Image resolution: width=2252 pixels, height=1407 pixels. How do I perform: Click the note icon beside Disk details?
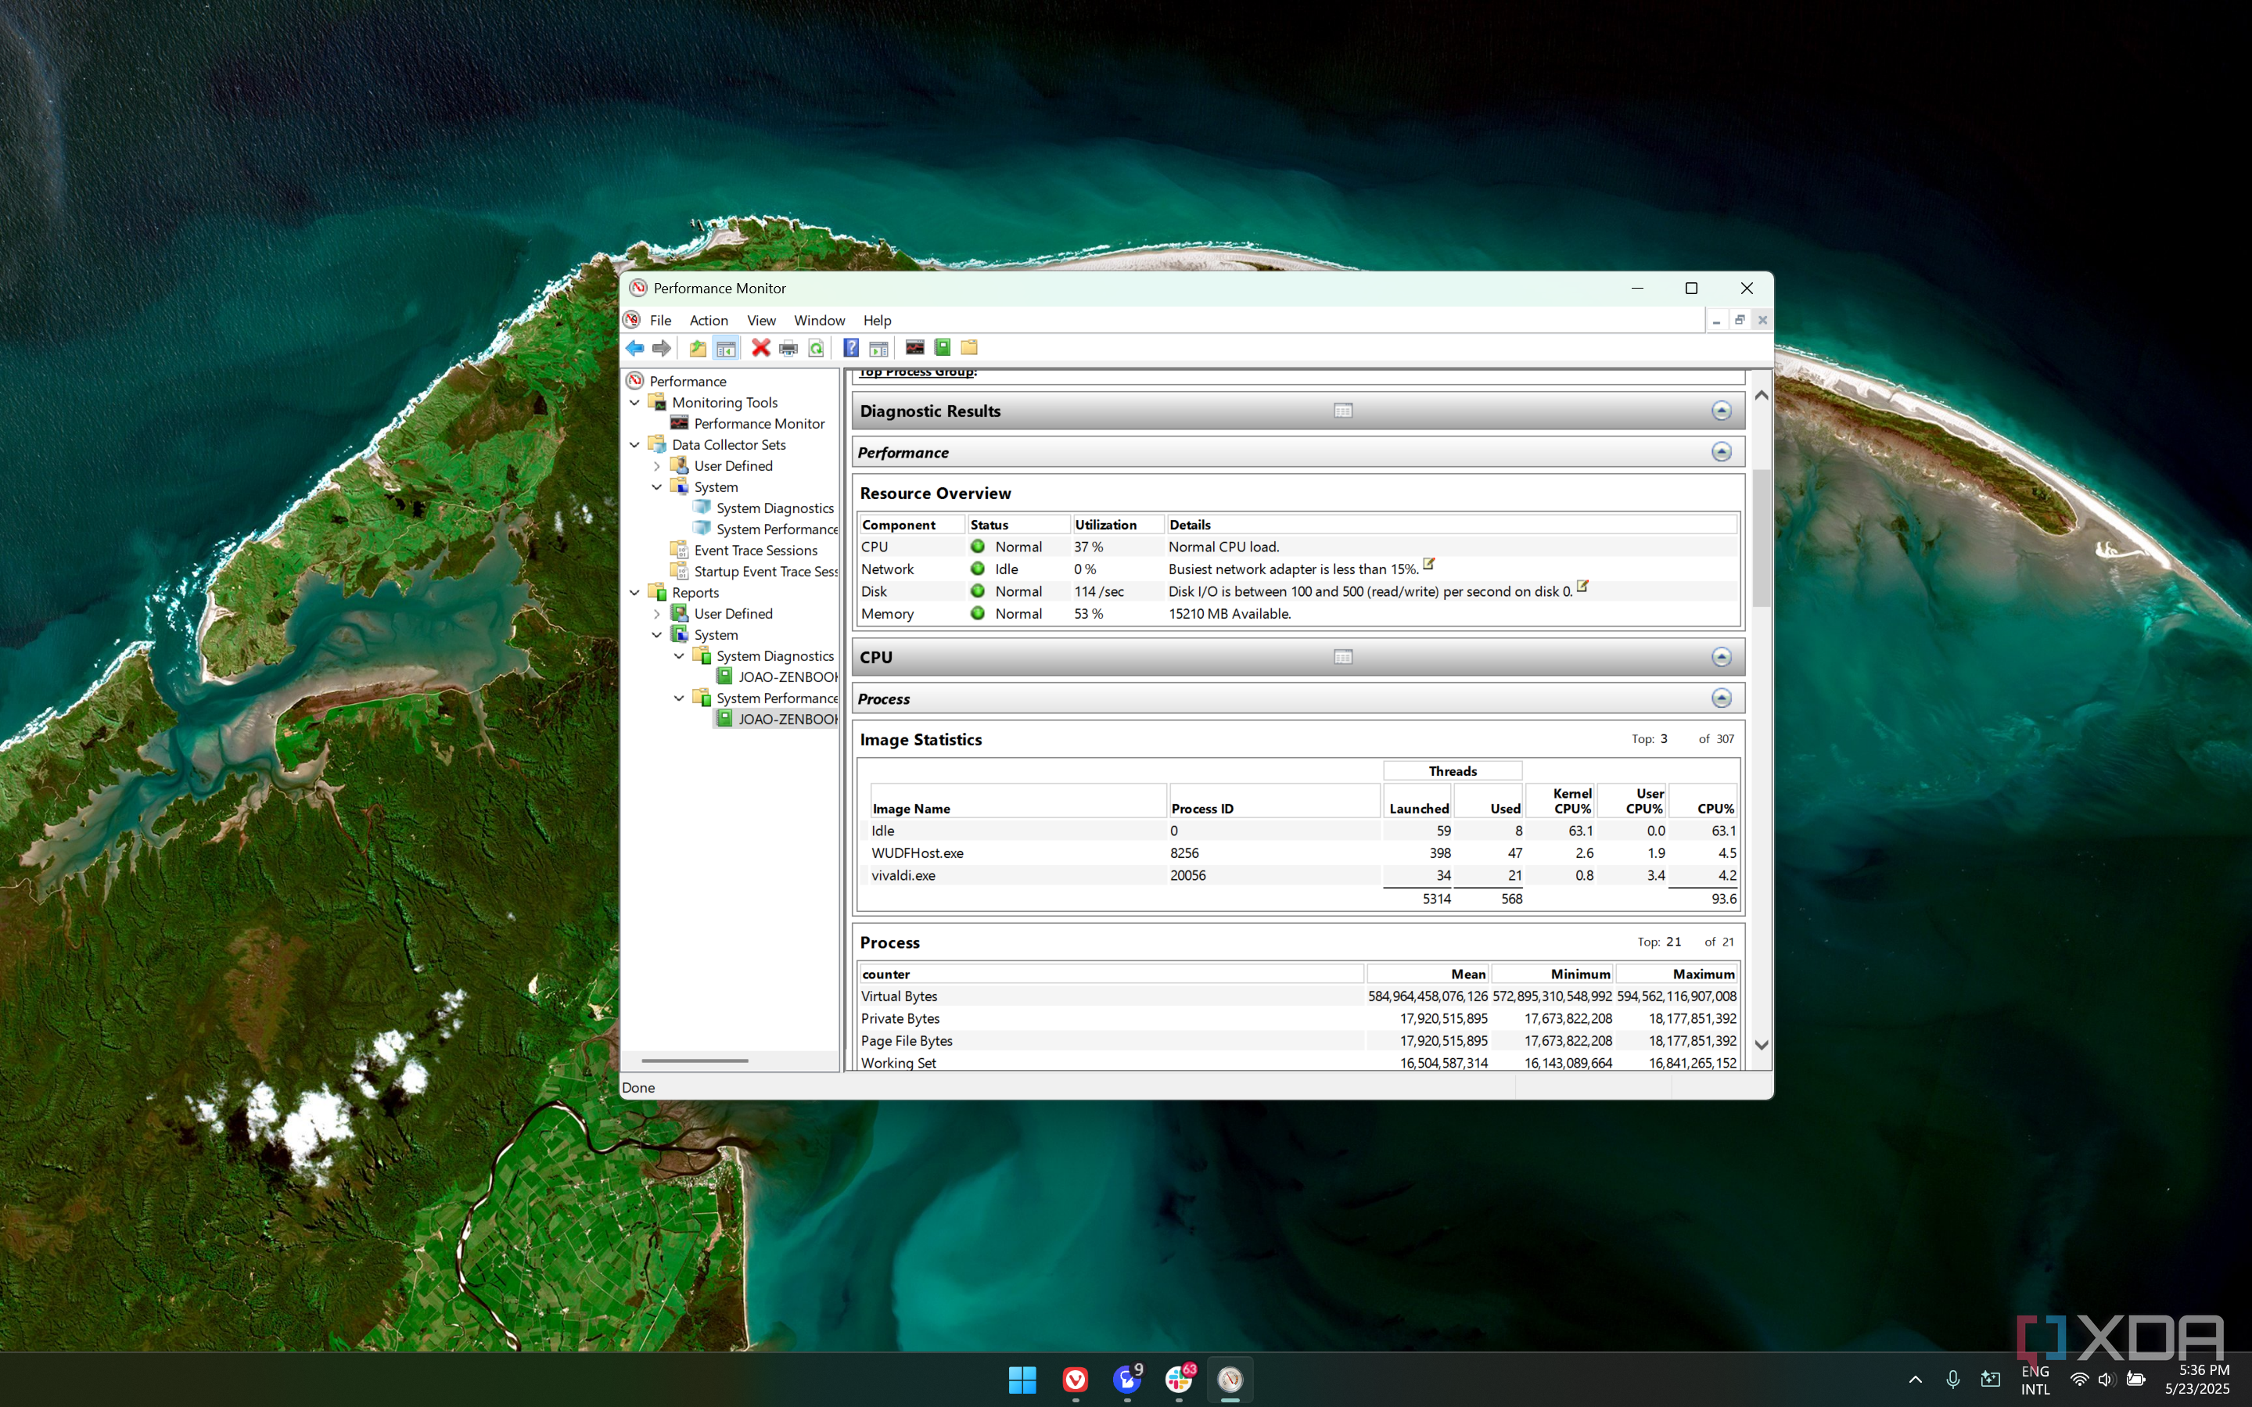1582,587
